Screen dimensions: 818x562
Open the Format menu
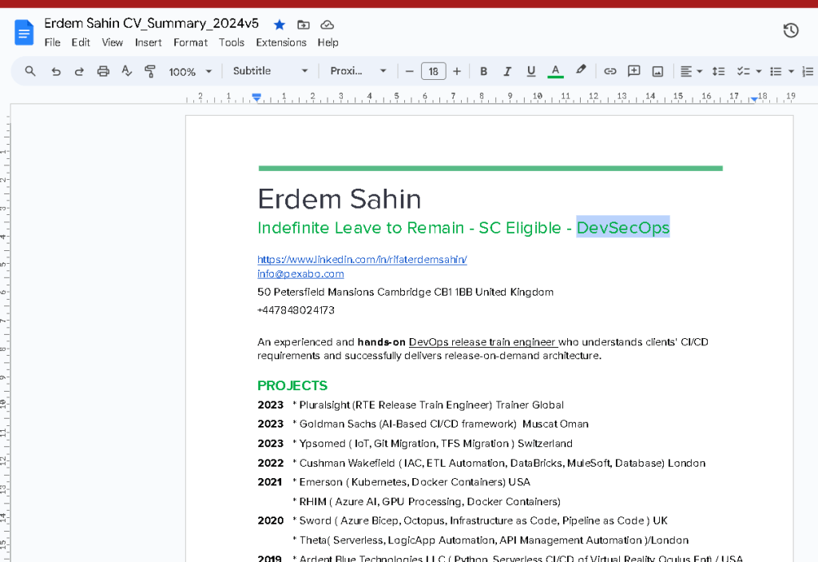point(190,42)
